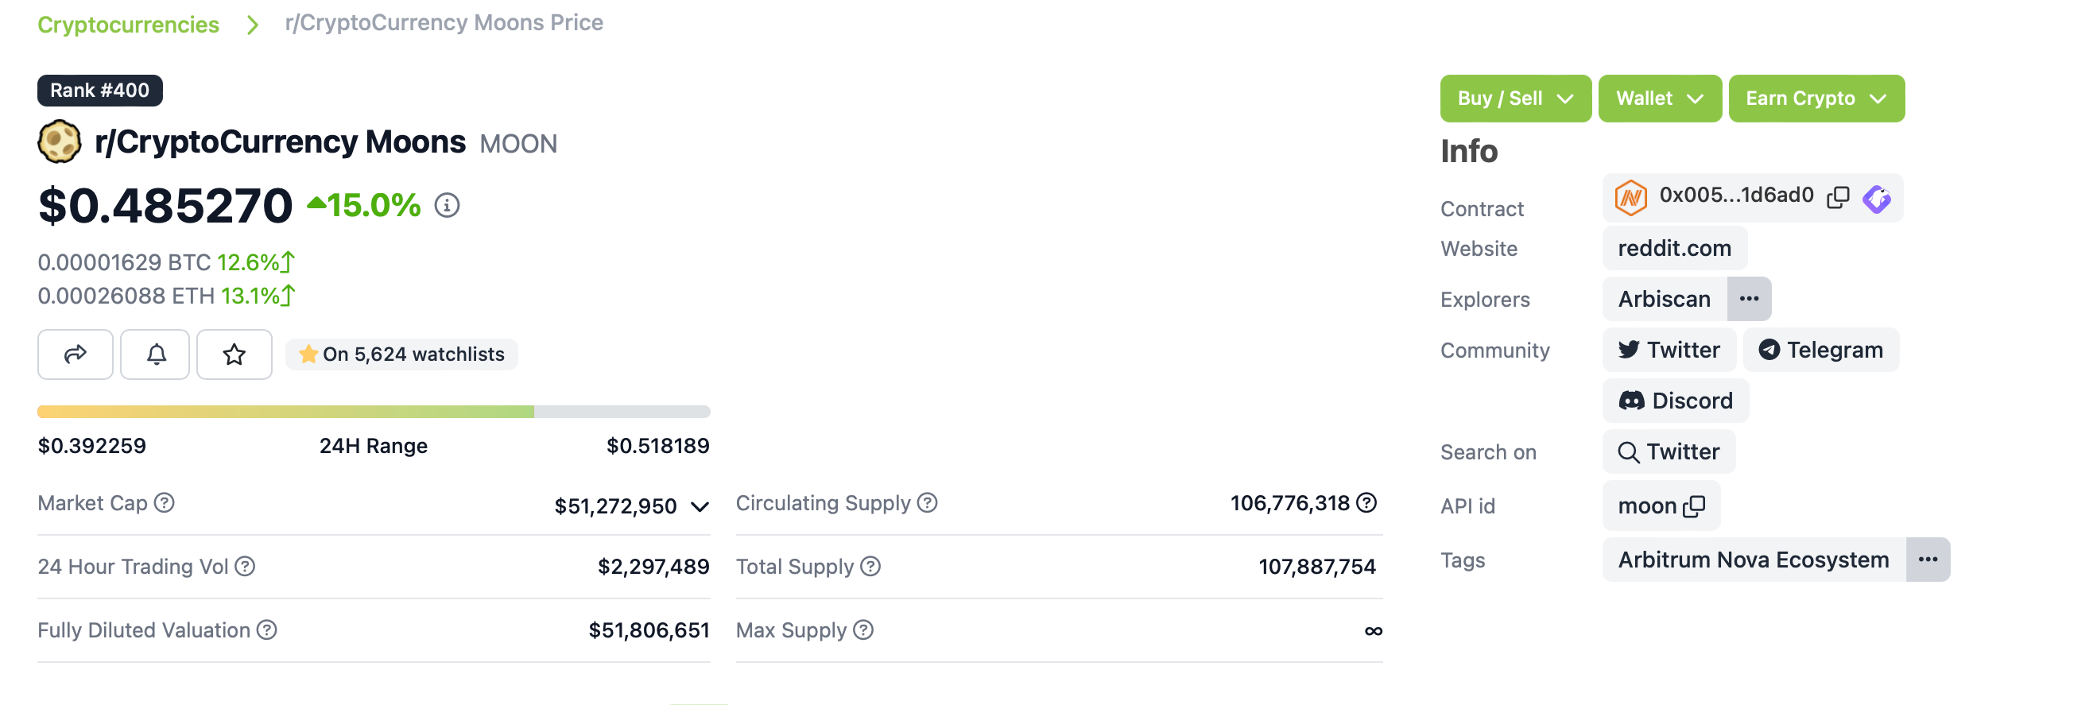
Task: Go to the Cryptocurrencies breadcrumb
Action: pyautogui.click(x=128, y=25)
